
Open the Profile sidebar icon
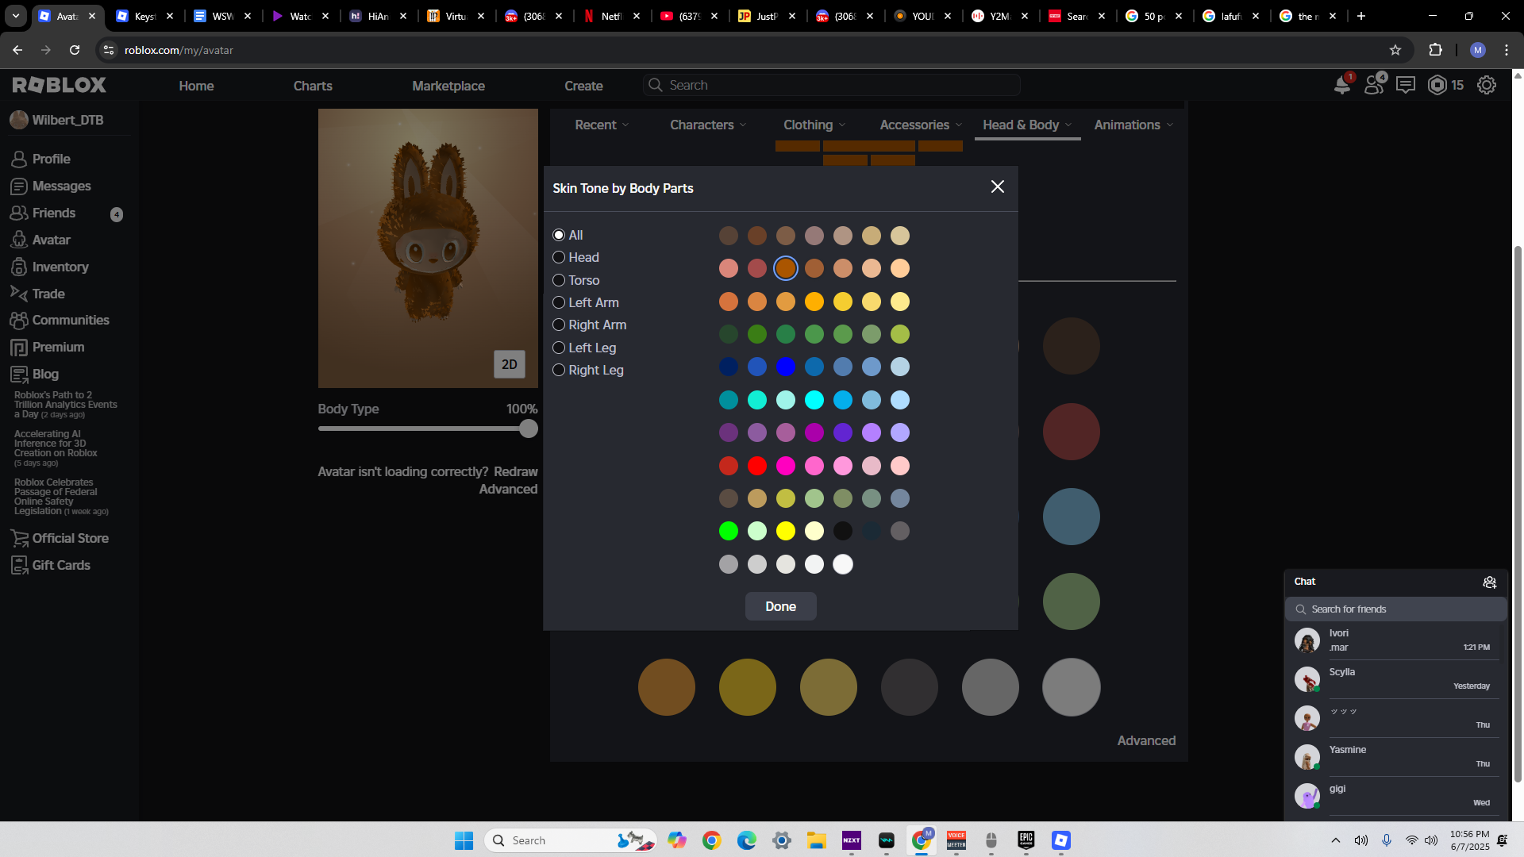(19, 159)
